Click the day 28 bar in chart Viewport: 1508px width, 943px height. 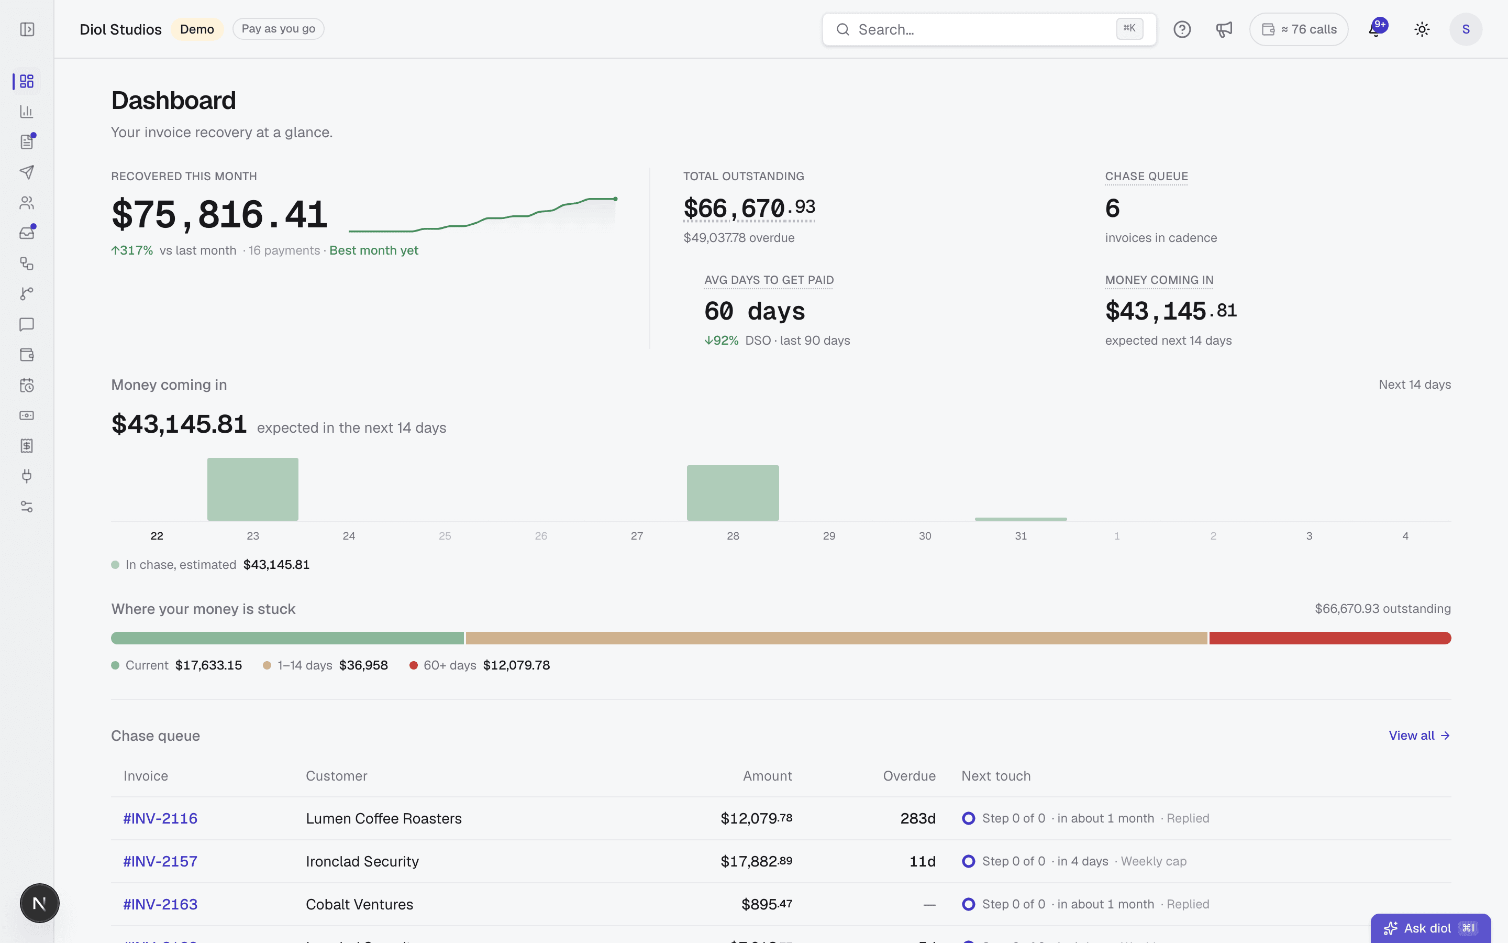733,492
